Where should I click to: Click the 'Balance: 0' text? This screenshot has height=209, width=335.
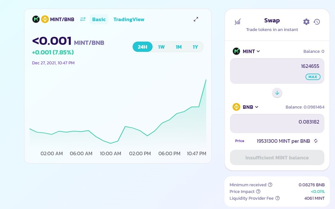click(x=314, y=51)
